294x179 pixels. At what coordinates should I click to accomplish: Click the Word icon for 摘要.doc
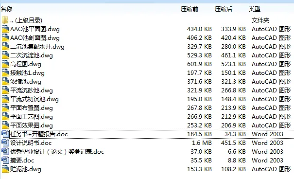(x=5, y=160)
